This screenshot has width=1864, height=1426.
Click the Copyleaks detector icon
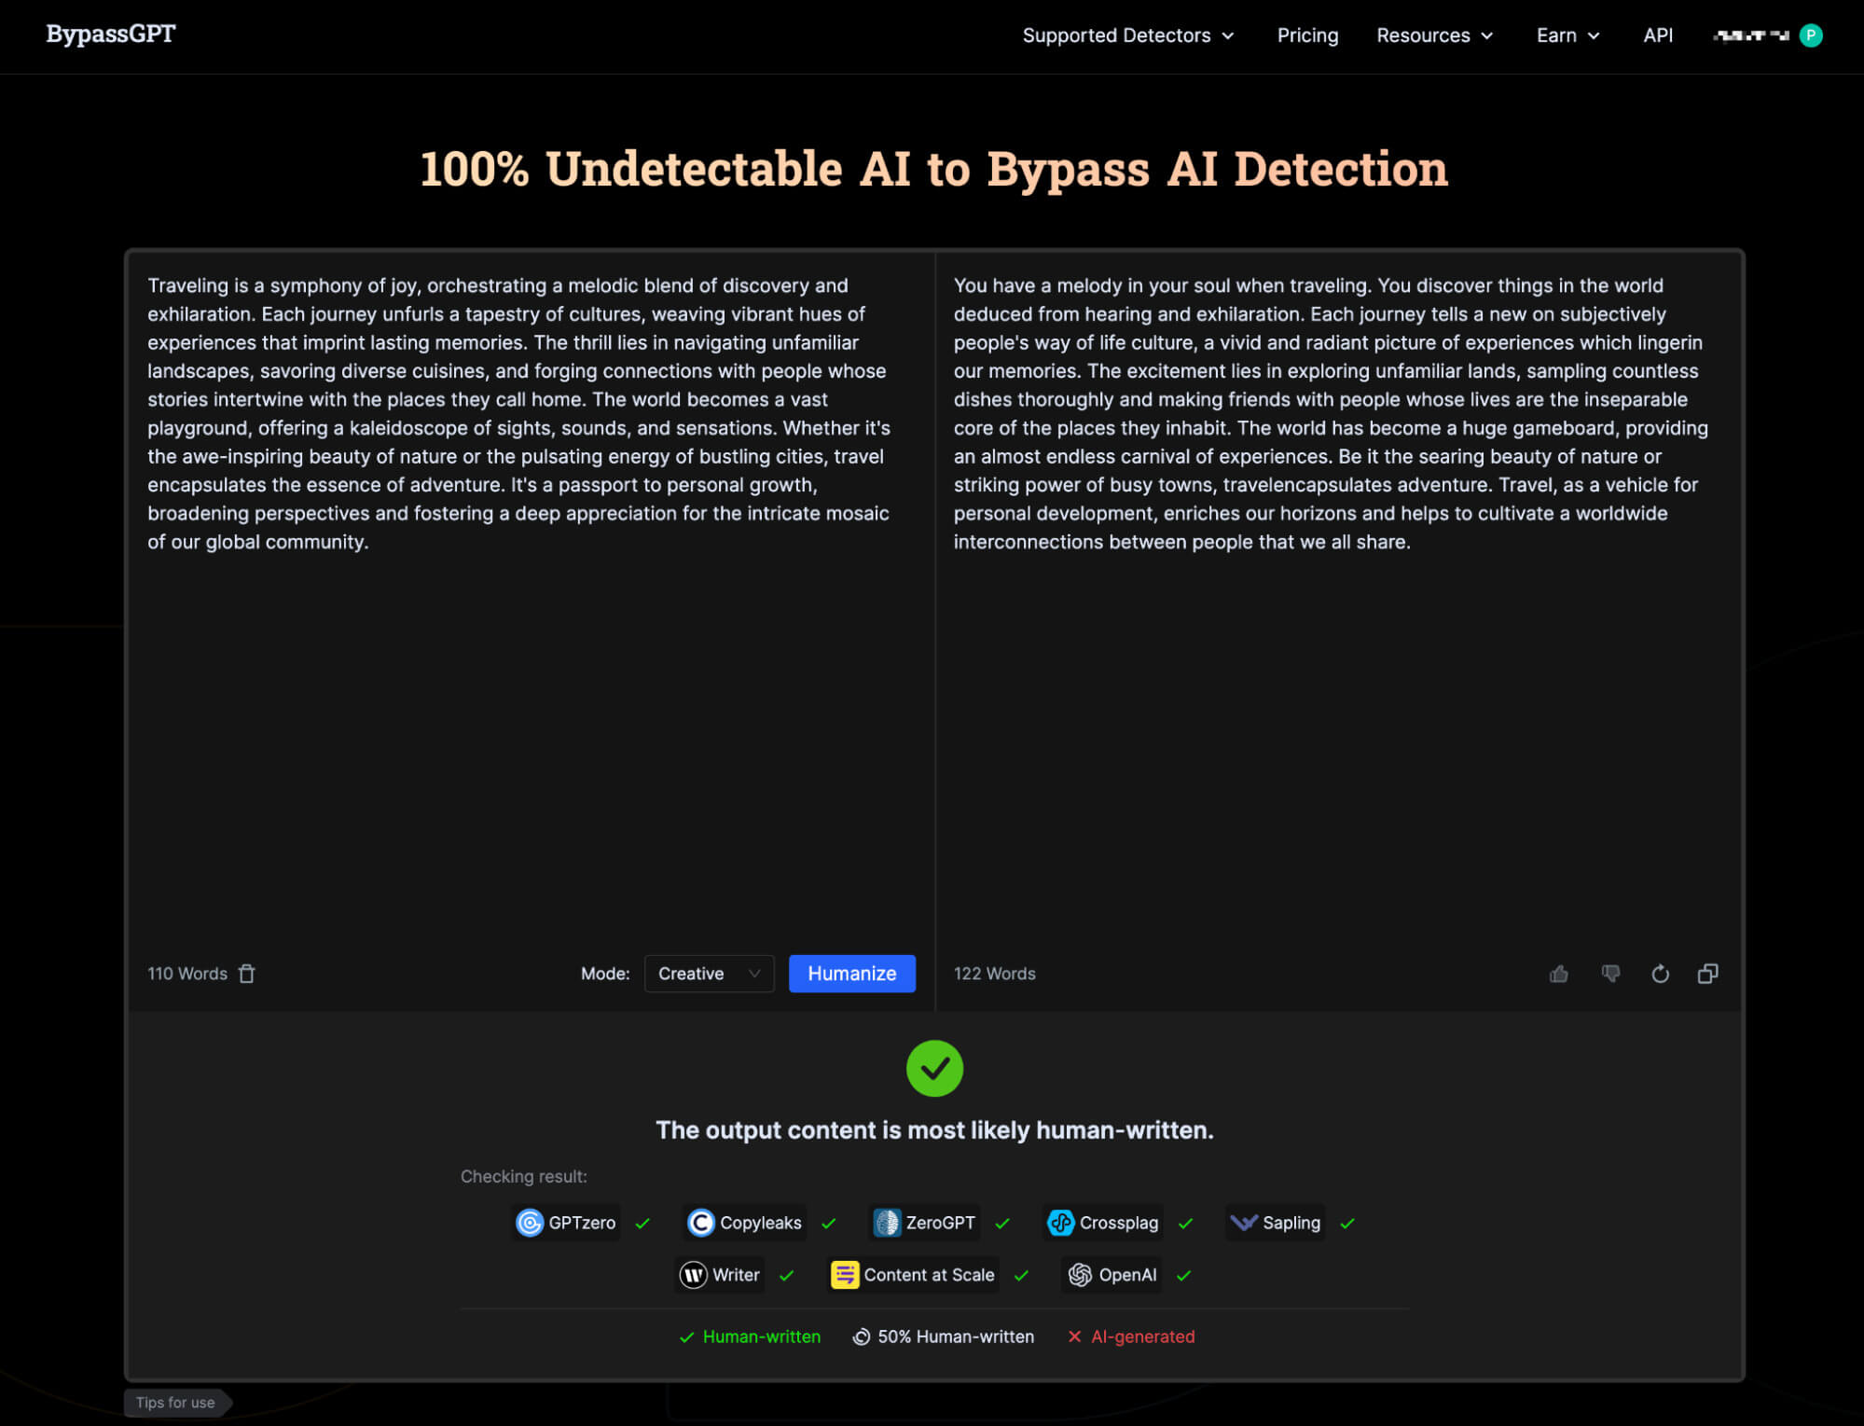click(x=700, y=1223)
